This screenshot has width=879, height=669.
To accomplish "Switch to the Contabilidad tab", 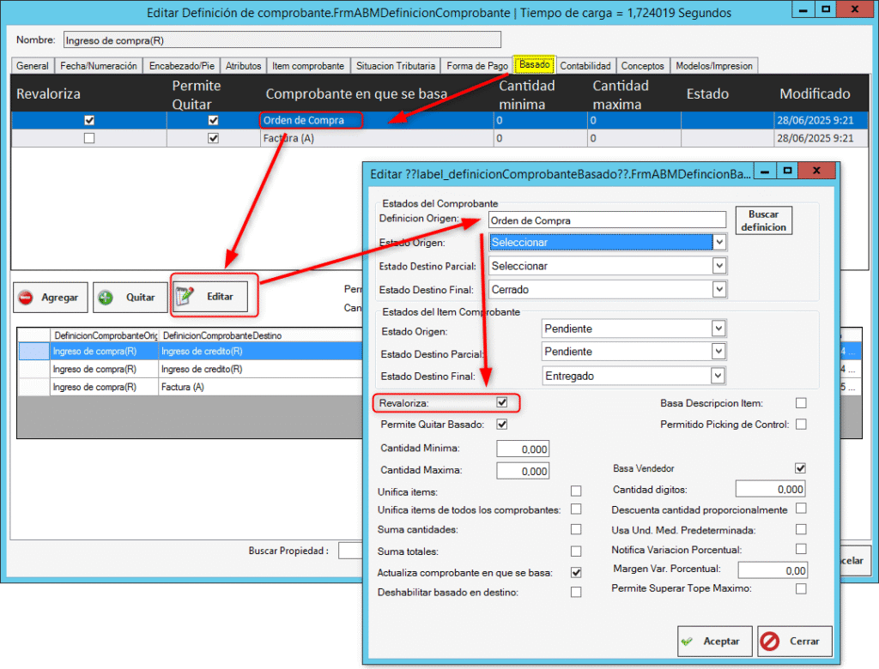I will coord(585,66).
